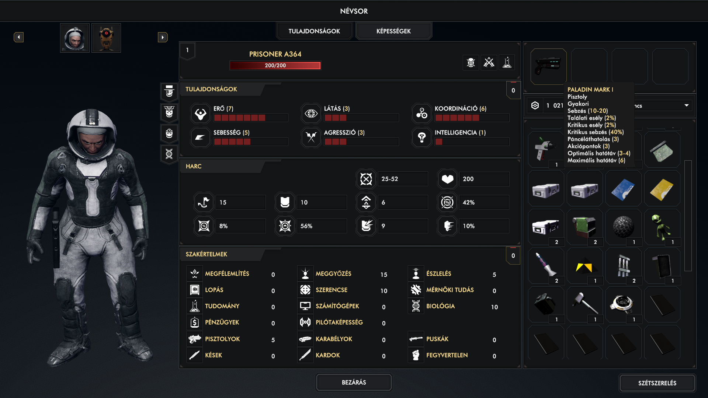Select the blue keycard inventory item
708x398 pixels.
pyautogui.click(x=623, y=189)
